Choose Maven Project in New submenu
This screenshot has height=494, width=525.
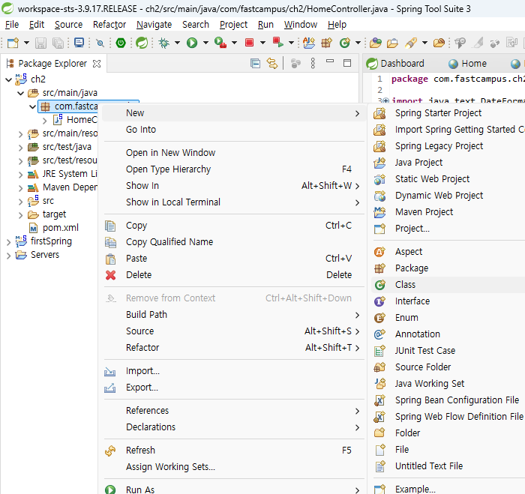pyautogui.click(x=424, y=212)
